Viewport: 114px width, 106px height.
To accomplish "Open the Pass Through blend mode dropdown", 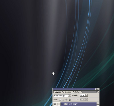I will click(62, 95).
